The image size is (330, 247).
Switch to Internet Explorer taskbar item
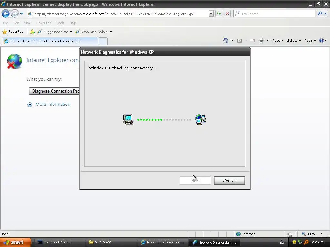[163, 242]
